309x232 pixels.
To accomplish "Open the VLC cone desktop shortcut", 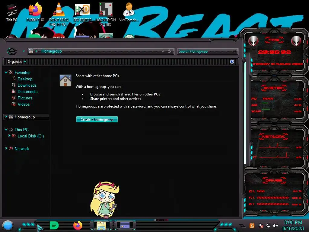I will click(59, 14).
